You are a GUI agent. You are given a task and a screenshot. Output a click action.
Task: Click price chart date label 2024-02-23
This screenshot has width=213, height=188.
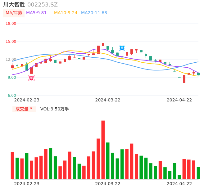[x=27, y=100]
